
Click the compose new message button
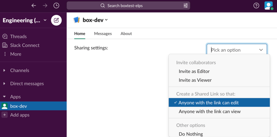(56, 20)
